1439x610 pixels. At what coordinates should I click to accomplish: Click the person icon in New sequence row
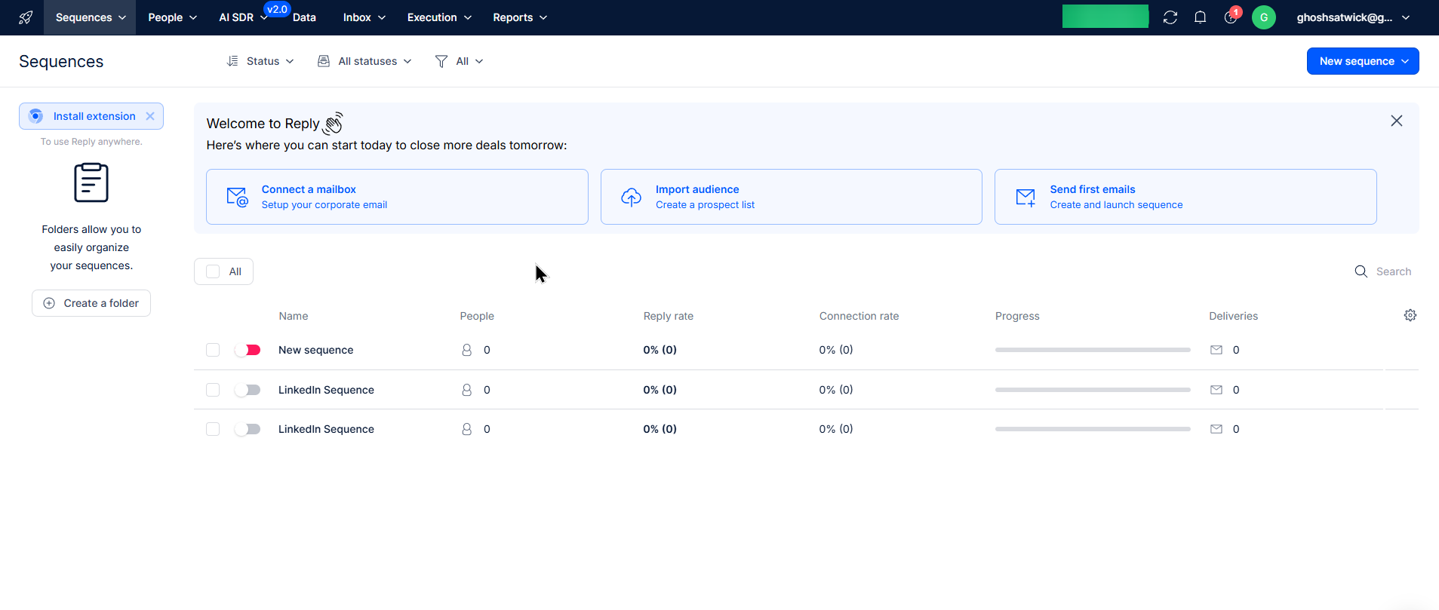tap(466, 350)
